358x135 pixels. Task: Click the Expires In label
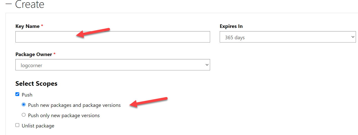pos(231,26)
